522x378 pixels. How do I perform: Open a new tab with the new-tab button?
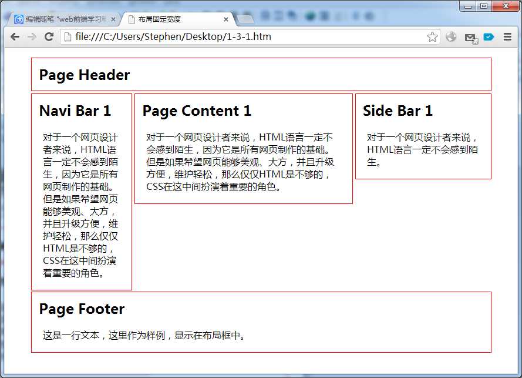coord(246,19)
